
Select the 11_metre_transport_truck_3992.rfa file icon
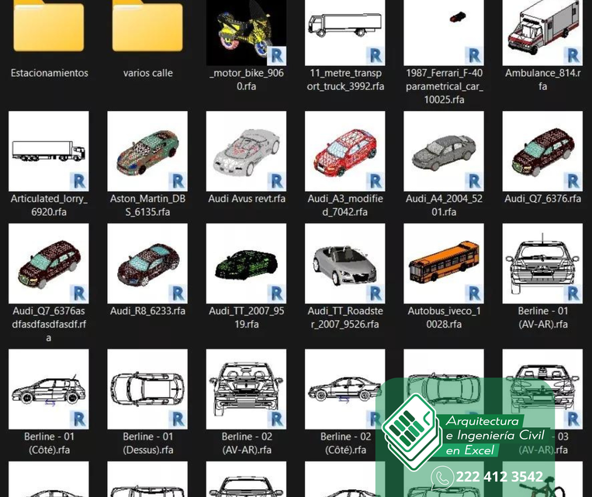pos(345,33)
